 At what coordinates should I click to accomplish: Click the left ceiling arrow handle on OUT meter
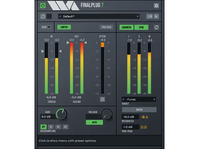68,43
